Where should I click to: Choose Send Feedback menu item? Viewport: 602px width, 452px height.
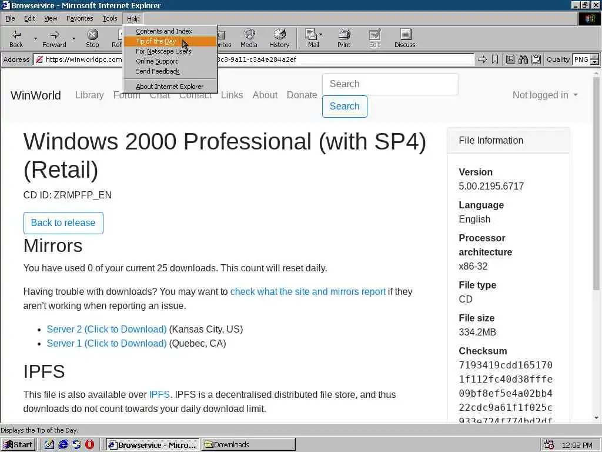170,71
